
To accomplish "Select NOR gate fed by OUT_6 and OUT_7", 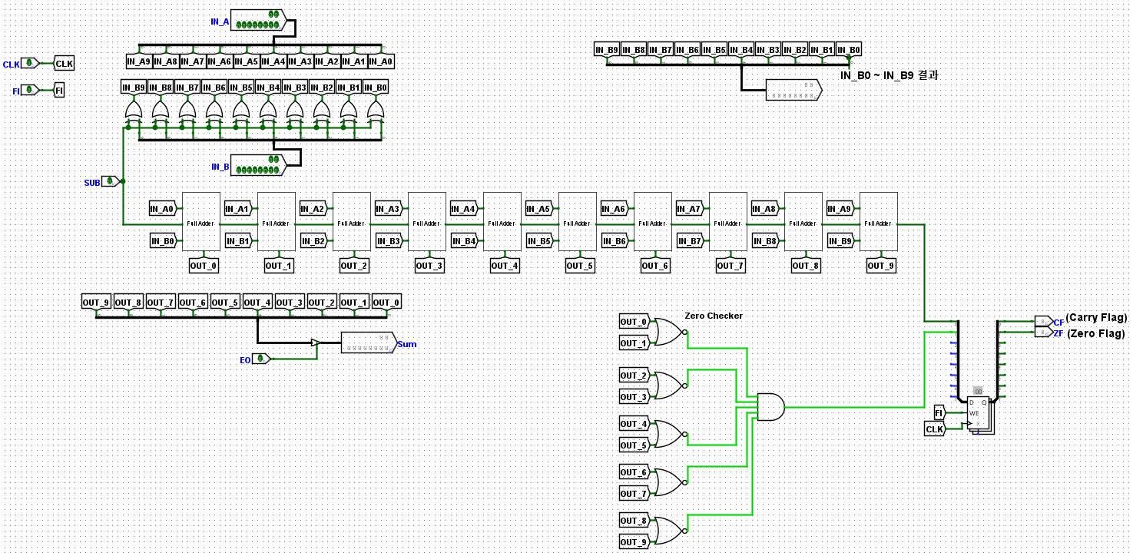I will [669, 483].
